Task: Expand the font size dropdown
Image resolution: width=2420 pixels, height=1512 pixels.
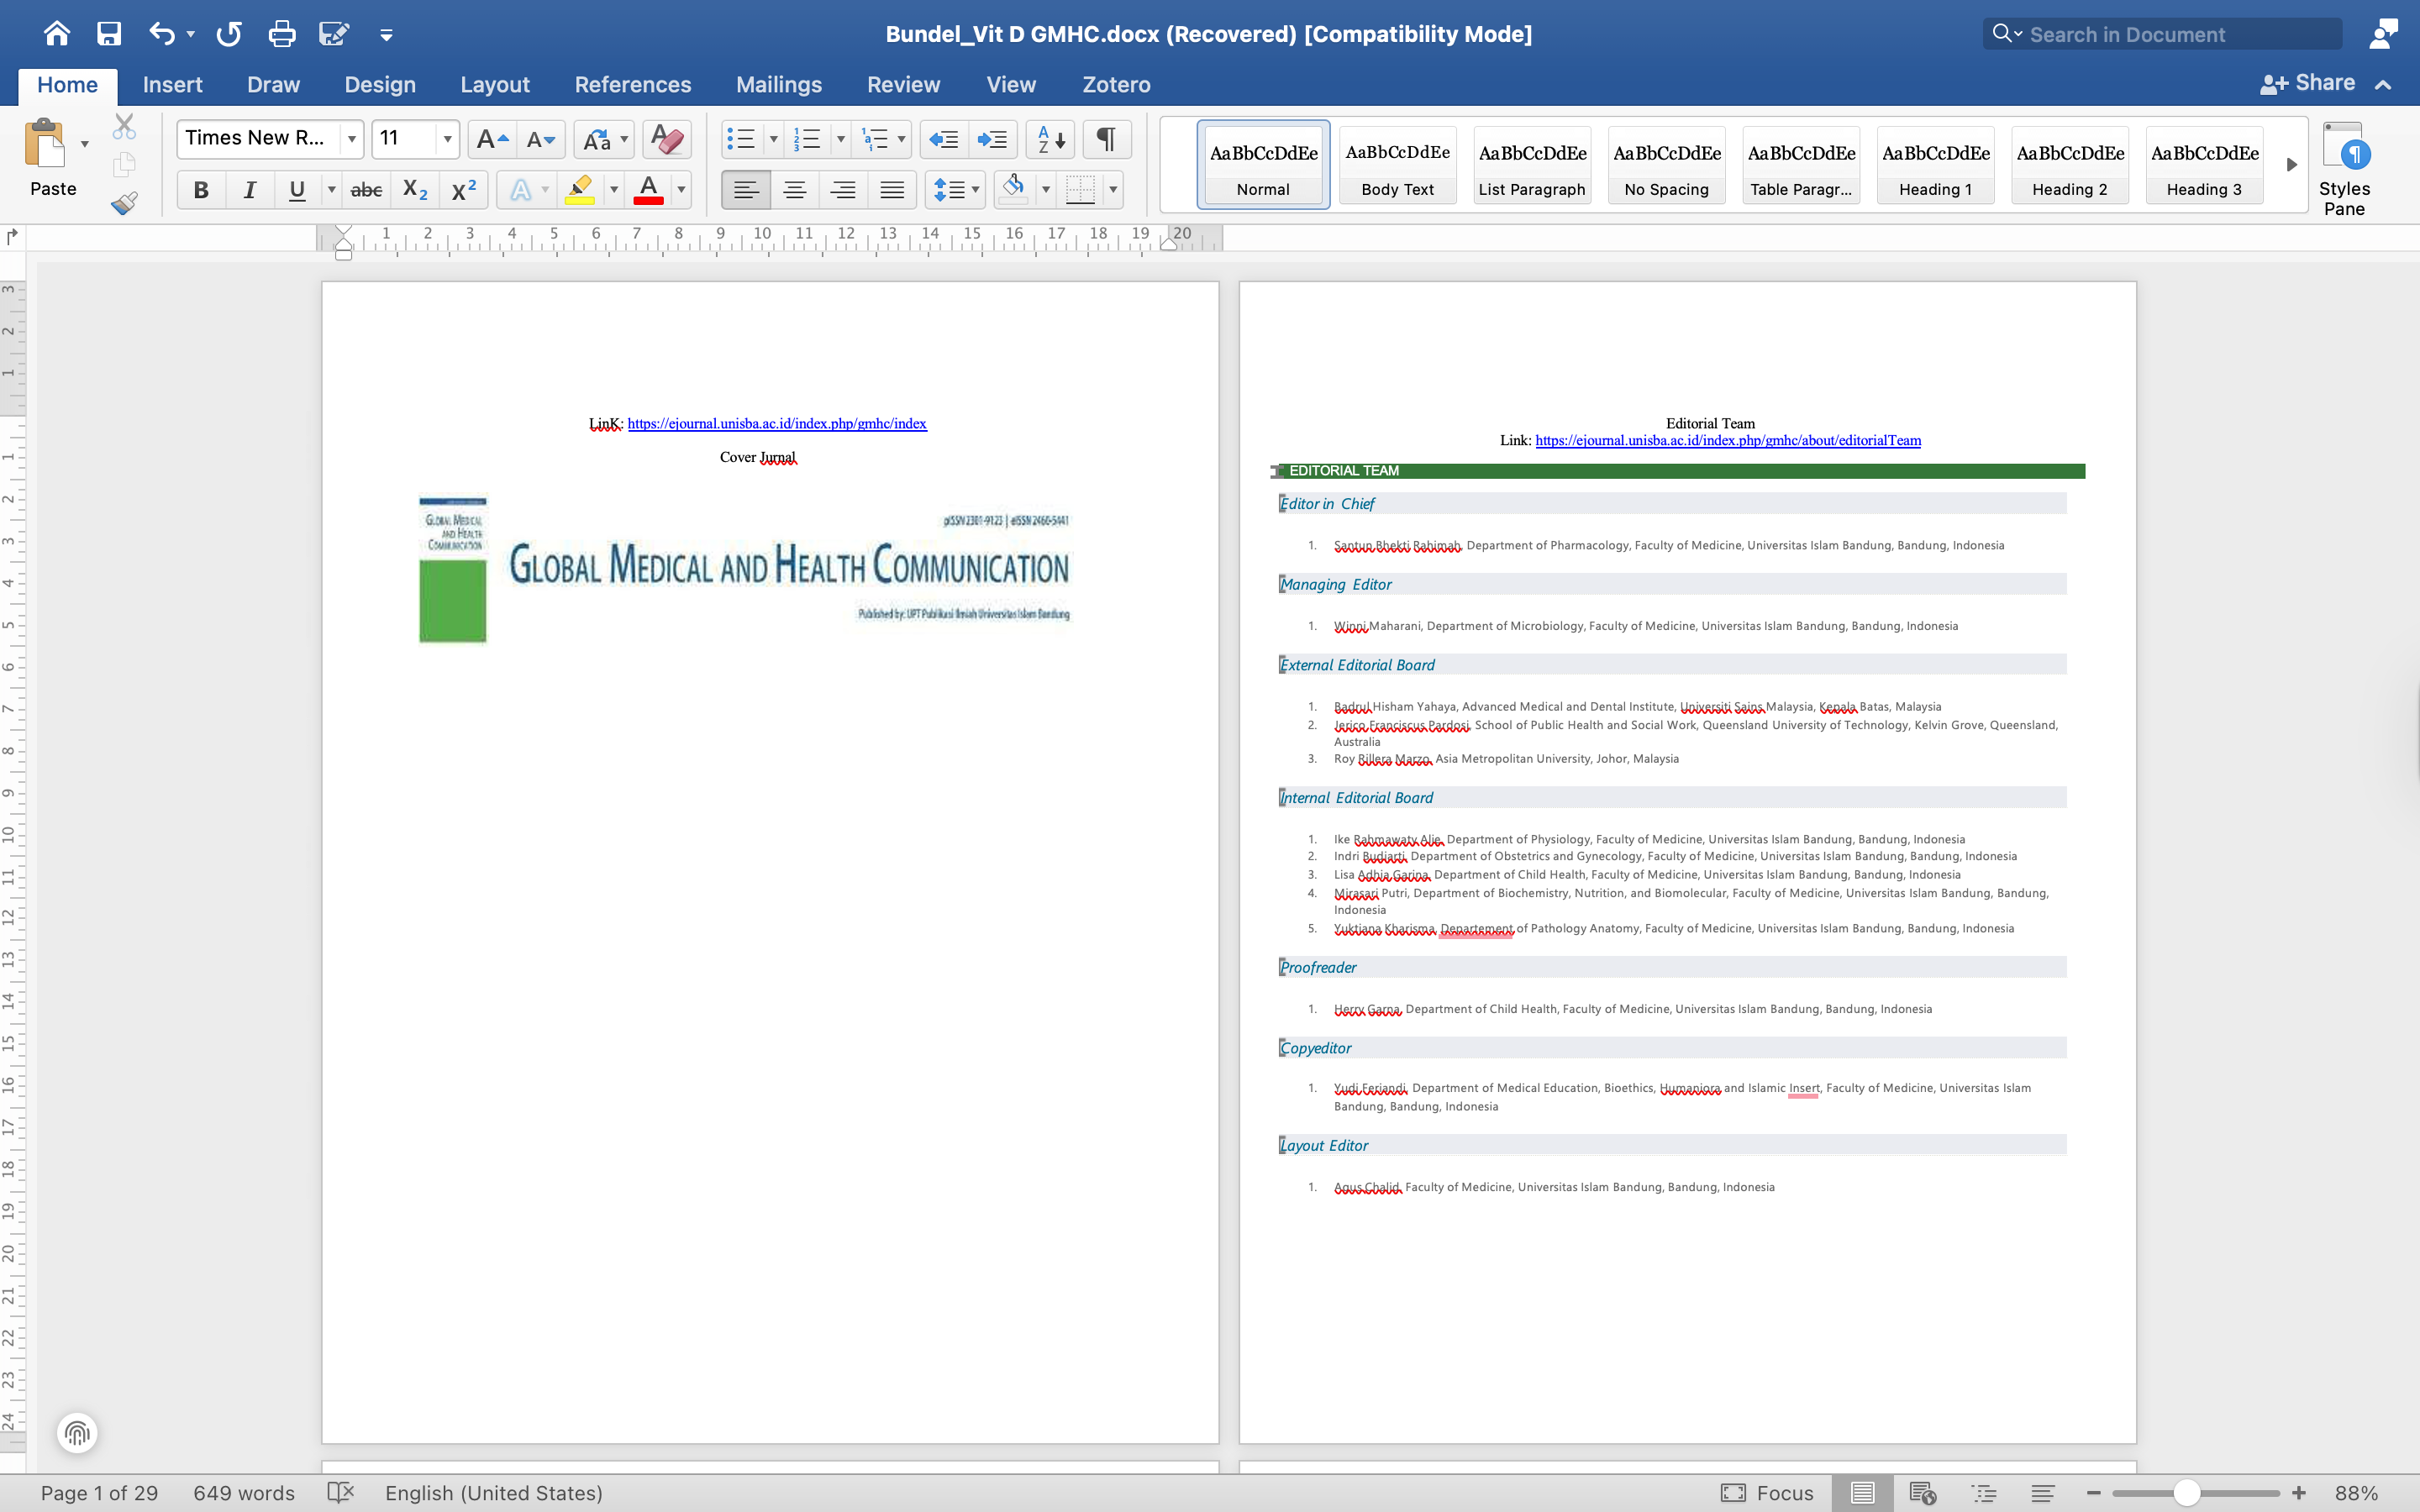Action: pyautogui.click(x=447, y=139)
